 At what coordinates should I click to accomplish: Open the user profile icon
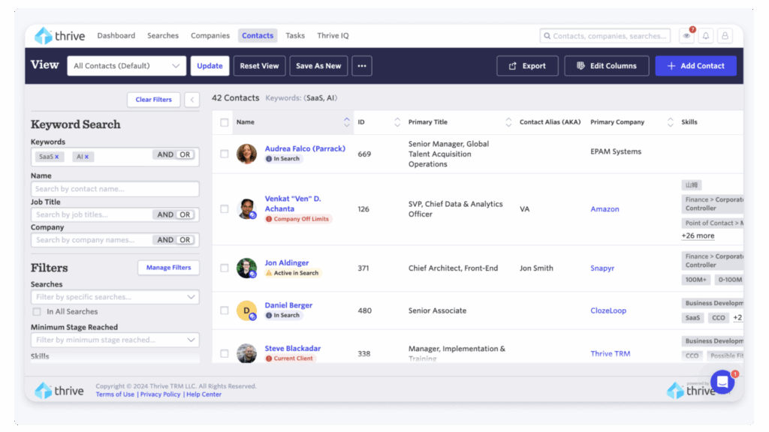point(725,36)
